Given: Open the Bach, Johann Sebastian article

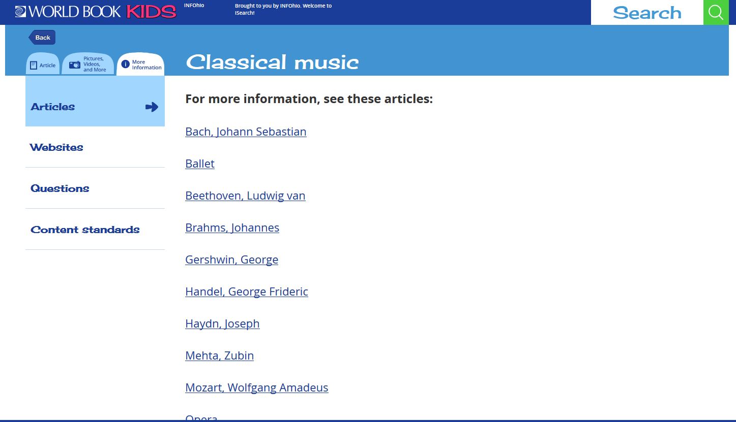Looking at the screenshot, I should 246,132.
